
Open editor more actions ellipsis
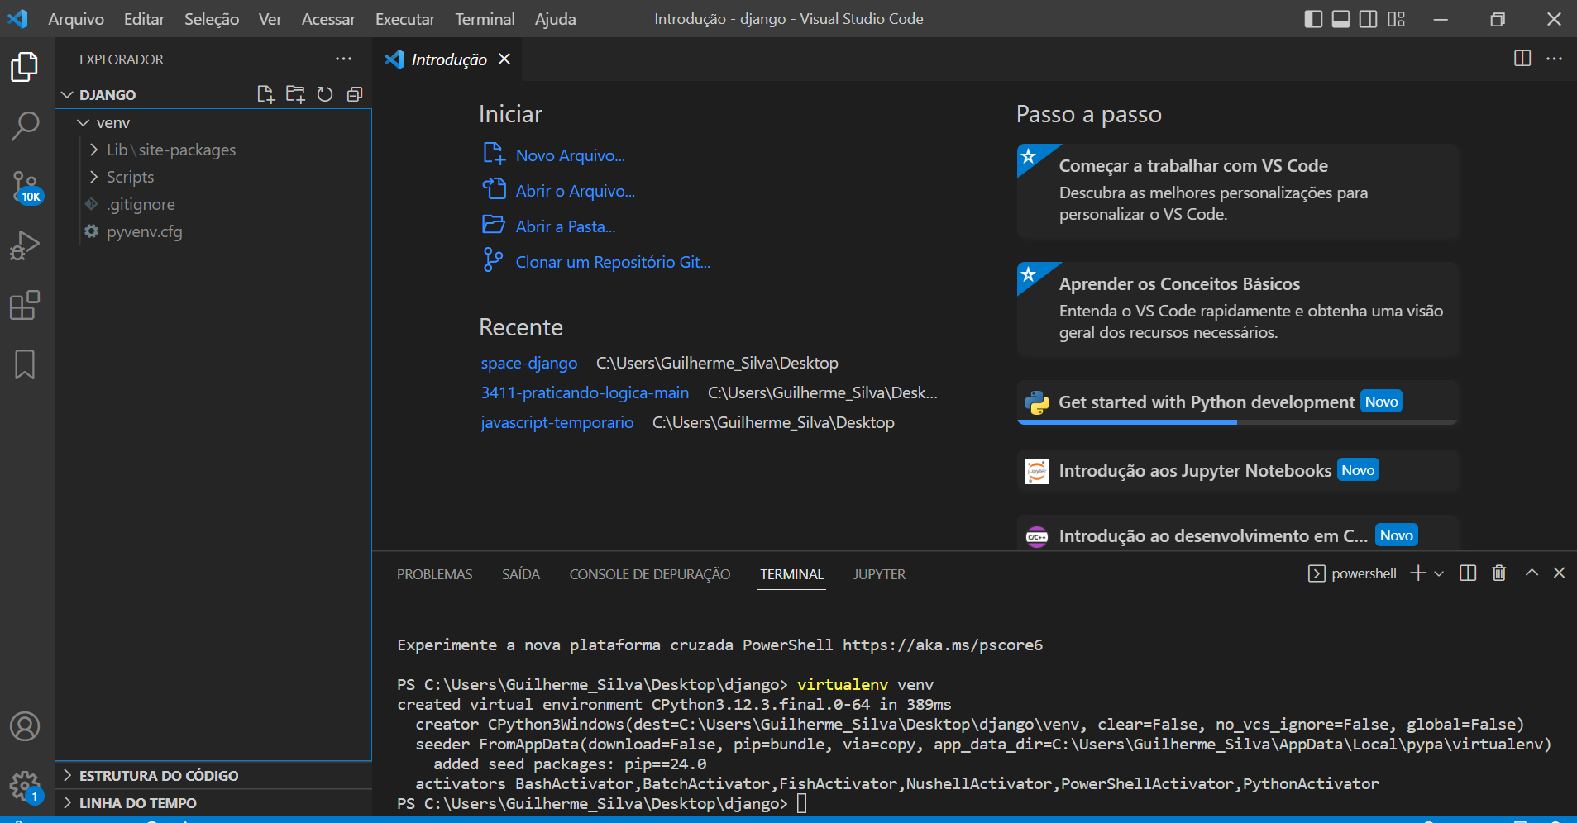pos(1555,59)
